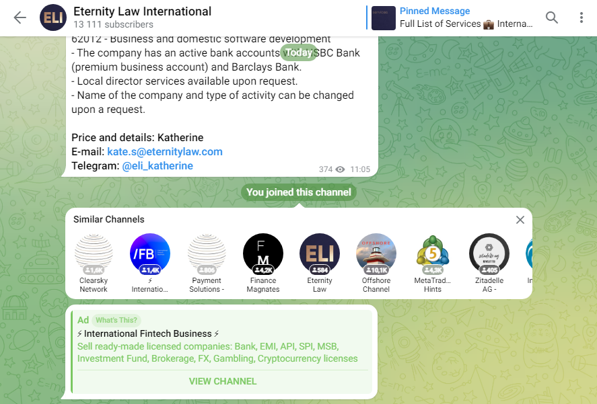Screen dimensions: 597x404
Task: Open the @eli_katherine Telegram handle
Action: coord(157,166)
